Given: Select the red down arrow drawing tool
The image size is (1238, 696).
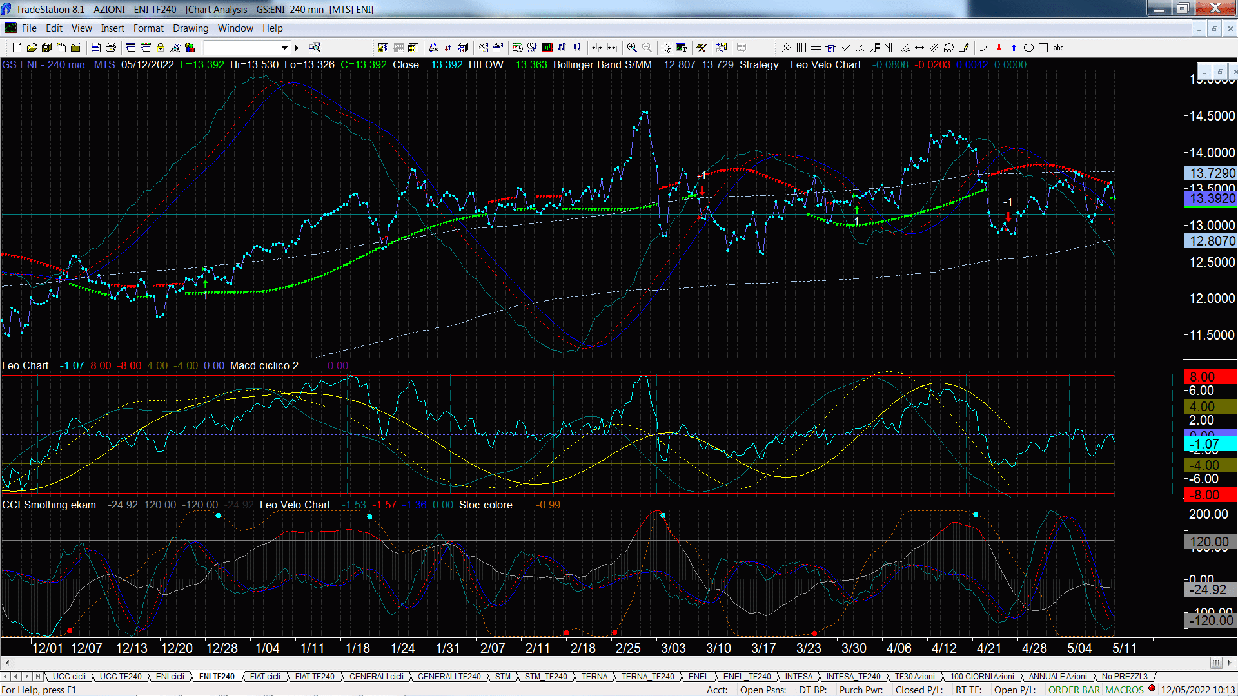Looking at the screenshot, I should [x=999, y=48].
